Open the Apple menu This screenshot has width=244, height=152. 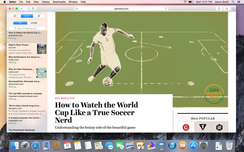click(5, 2)
